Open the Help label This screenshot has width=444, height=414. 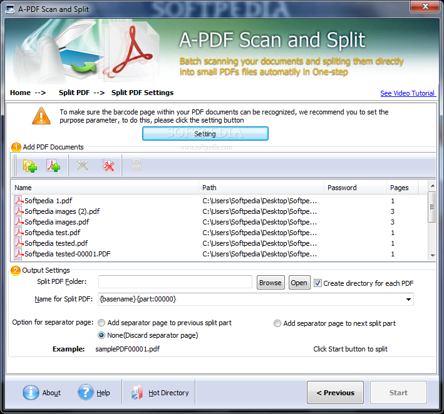point(103,393)
